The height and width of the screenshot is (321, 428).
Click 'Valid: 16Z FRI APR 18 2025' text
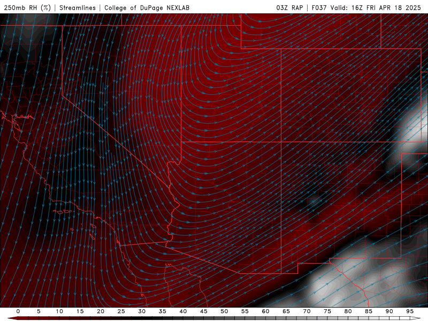click(x=376, y=7)
